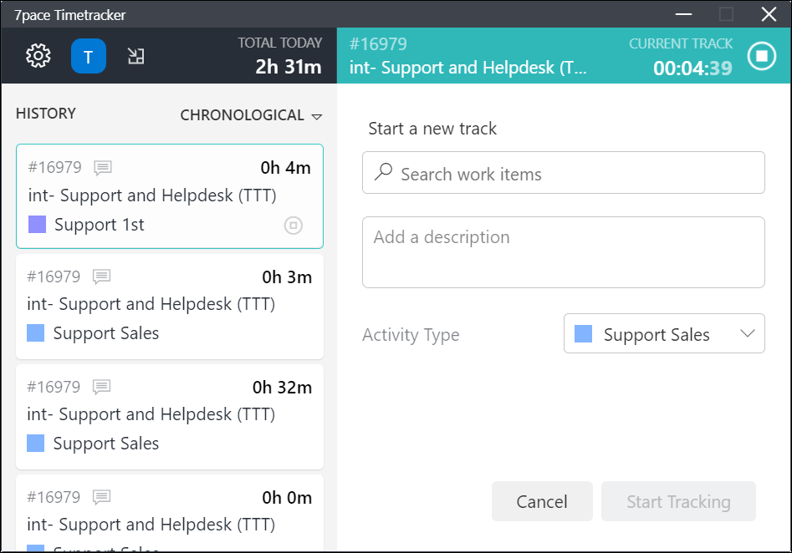Viewport: 792px width, 553px height.
Task: Click the blue activity swatch in the 0h 3m card
Action: (x=35, y=333)
